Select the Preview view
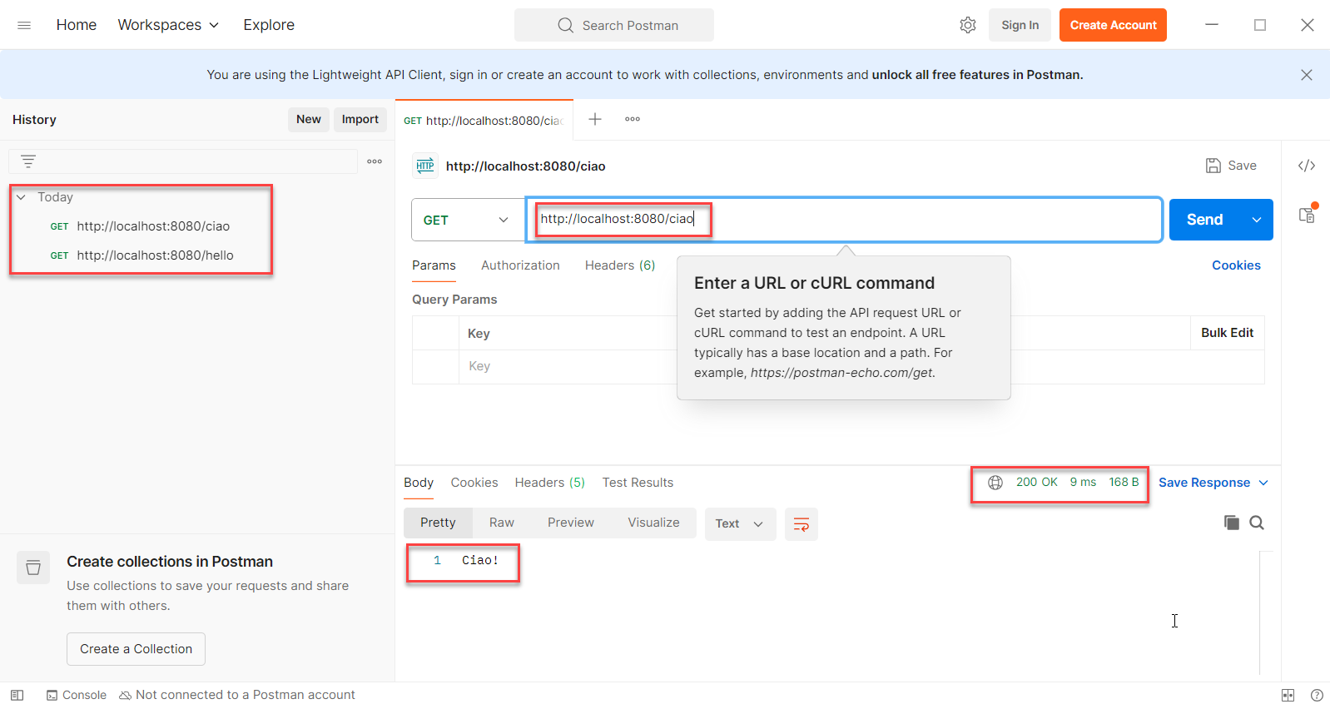Image resolution: width=1330 pixels, height=704 pixels. tap(571, 523)
